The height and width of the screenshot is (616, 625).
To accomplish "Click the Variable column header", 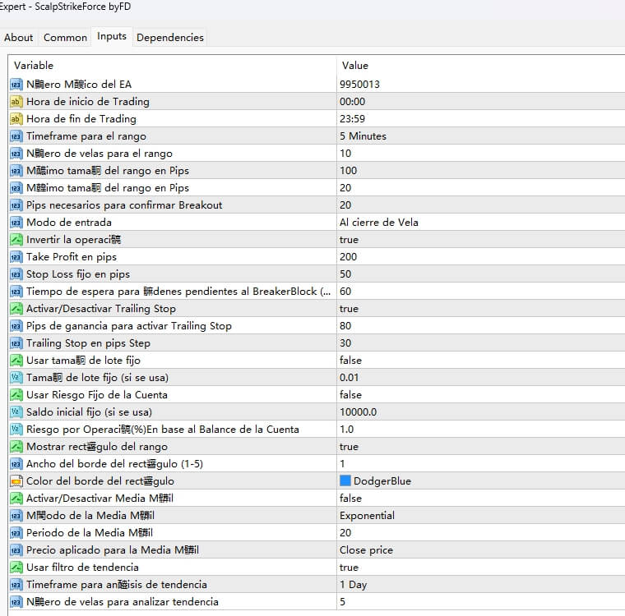I will click(34, 66).
